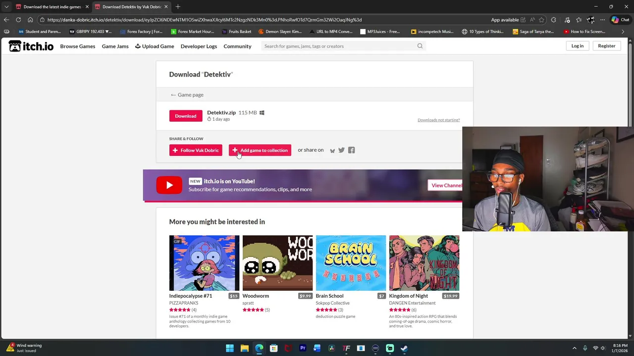Open the media control music icon
Image resolution: width=634 pixels, height=356 pixels.
click(x=566, y=20)
